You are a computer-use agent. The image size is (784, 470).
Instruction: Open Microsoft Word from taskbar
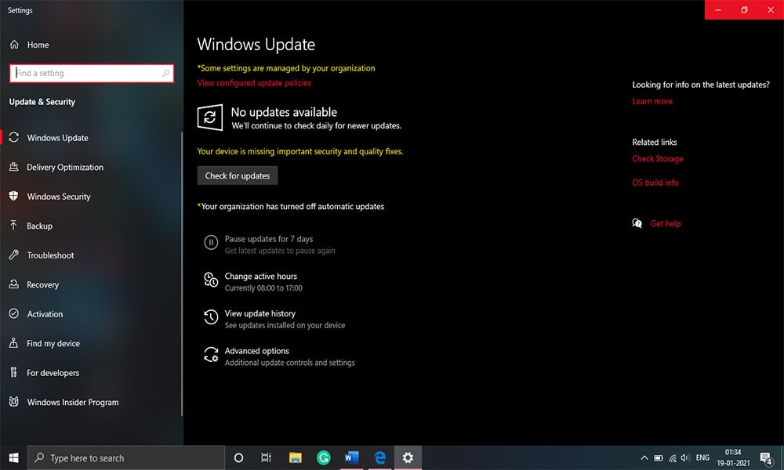coord(352,457)
